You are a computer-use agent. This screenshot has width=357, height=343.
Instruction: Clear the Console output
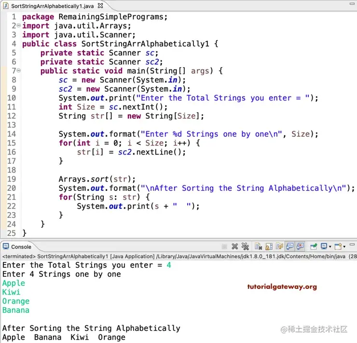tap(259, 246)
